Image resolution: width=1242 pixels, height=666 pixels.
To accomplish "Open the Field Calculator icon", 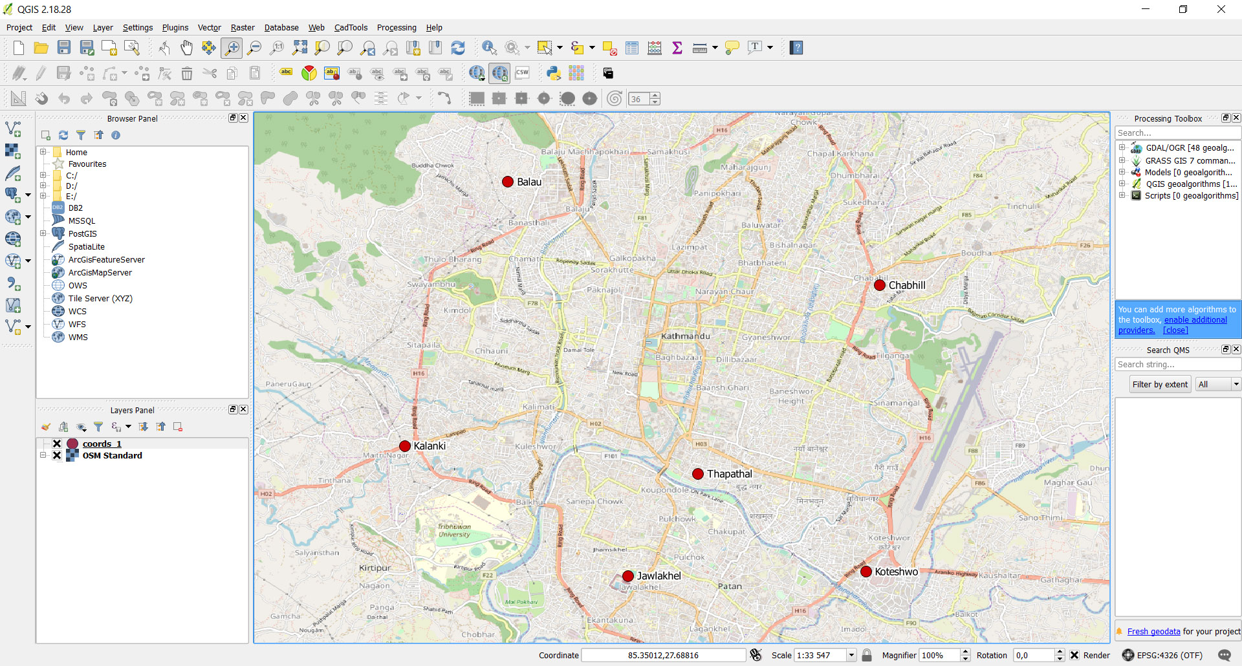I will pyautogui.click(x=655, y=48).
